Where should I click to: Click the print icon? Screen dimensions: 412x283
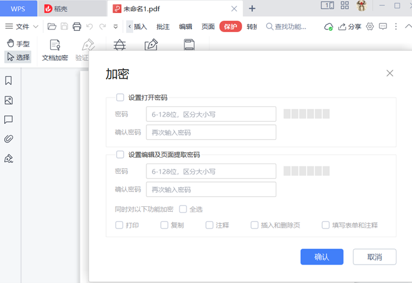pyautogui.click(x=77, y=27)
